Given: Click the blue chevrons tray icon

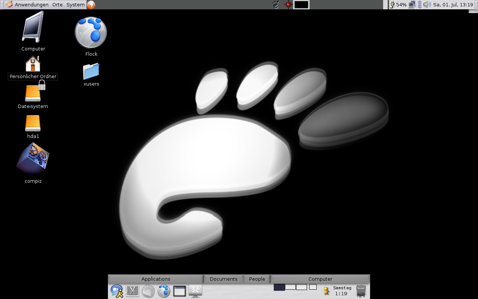Looking at the screenshot, I should tap(420, 4).
